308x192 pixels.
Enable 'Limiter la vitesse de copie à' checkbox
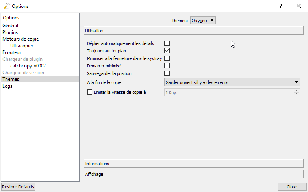90,92
